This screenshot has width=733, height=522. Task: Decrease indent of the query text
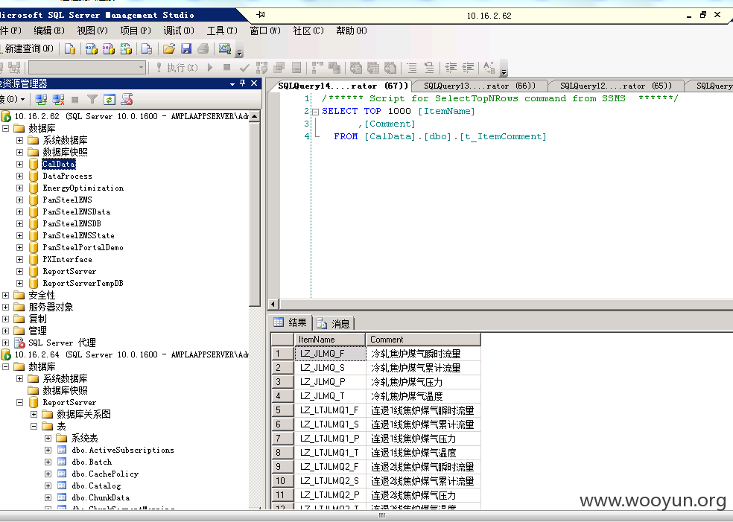point(451,69)
